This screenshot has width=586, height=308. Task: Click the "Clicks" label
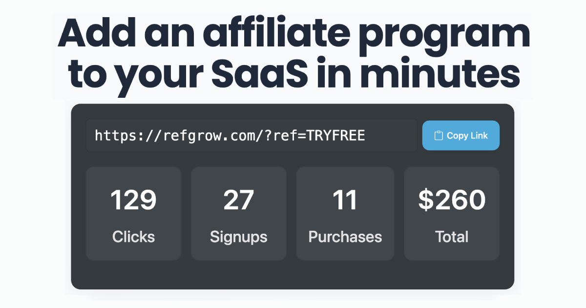coord(133,237)
